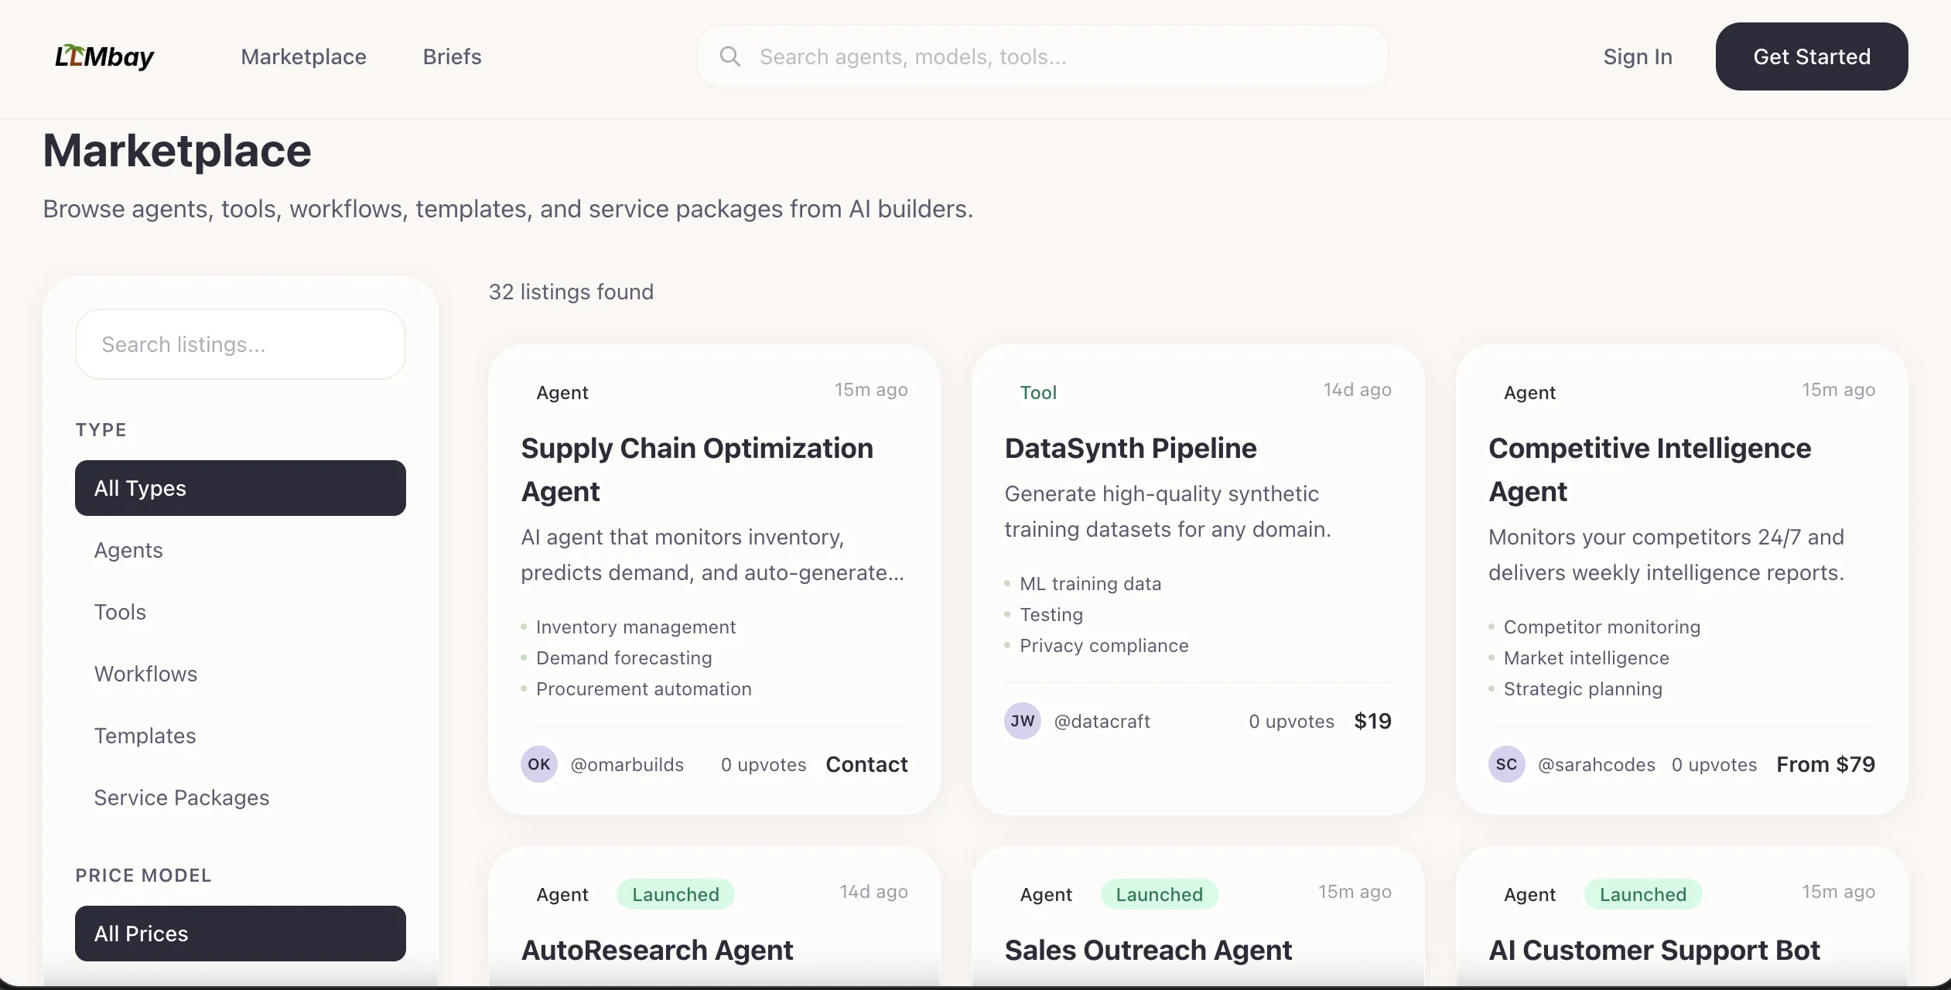Click the Launched badge on Sales Outreach Agent
This screenshot has width=1951, height=990.
[x=1159, y=894]
